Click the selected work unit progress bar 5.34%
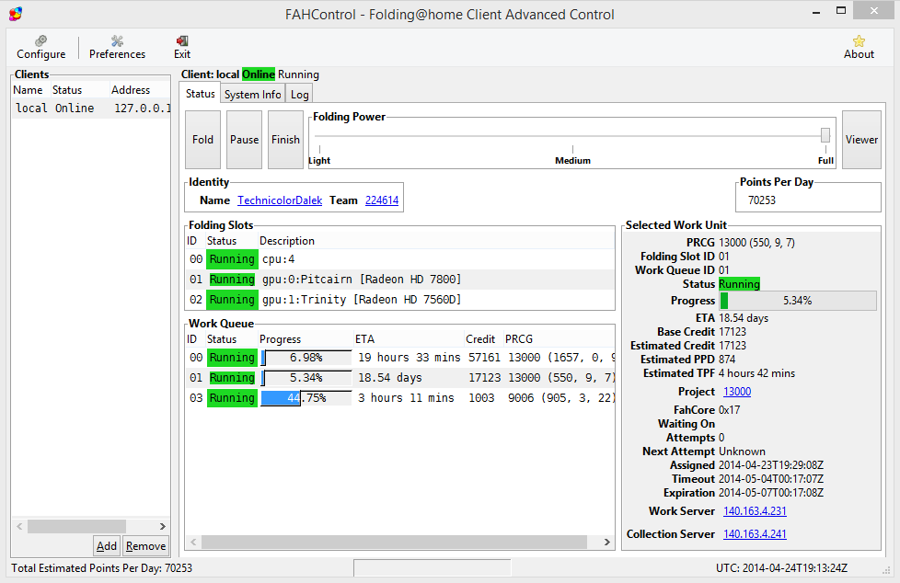Screen dimensions: 900x583 798,301
